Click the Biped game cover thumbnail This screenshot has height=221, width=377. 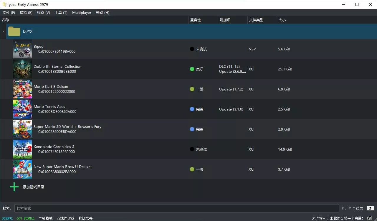pyautogui.click(x=22, y=49)
